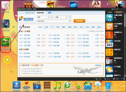Click the date input field 2012-08-23

click(x=54, y=21)
